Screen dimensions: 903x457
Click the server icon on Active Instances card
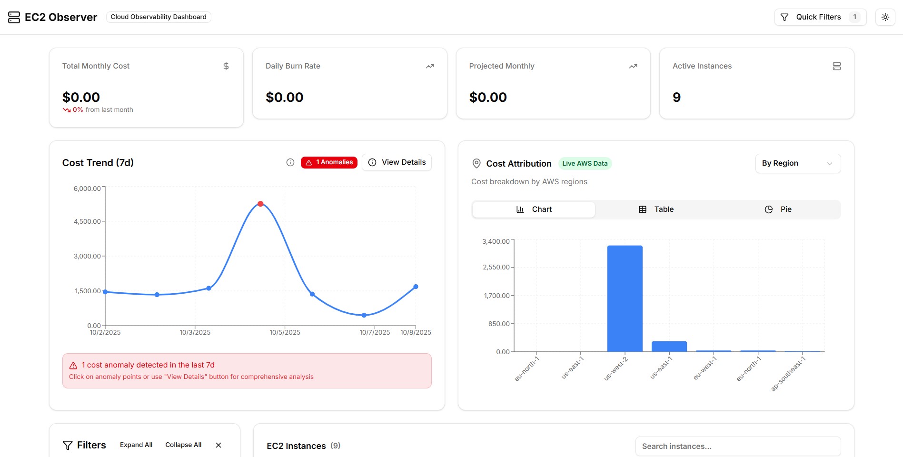837,66
